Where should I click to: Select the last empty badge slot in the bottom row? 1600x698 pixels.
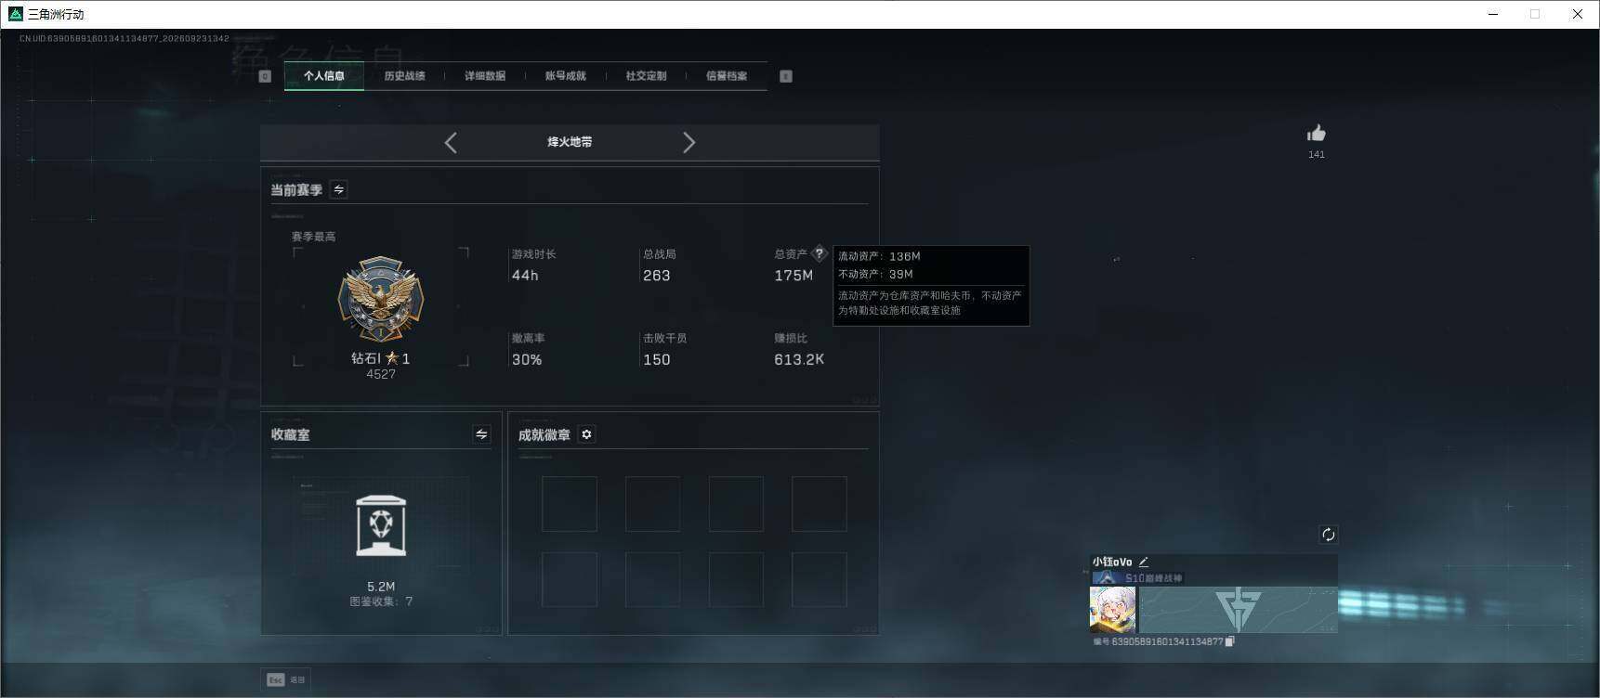coord(820,579)
